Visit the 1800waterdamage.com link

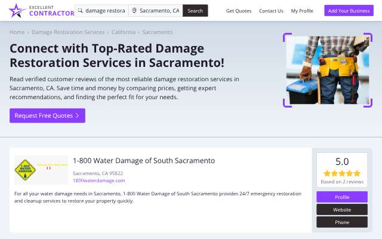click(99, 180)
